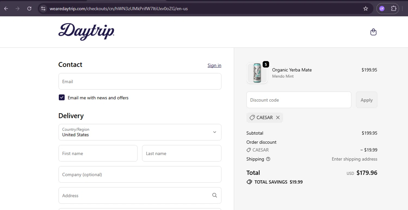
Task: Uncheck Email me with news and offers
Action: (62, 97)
